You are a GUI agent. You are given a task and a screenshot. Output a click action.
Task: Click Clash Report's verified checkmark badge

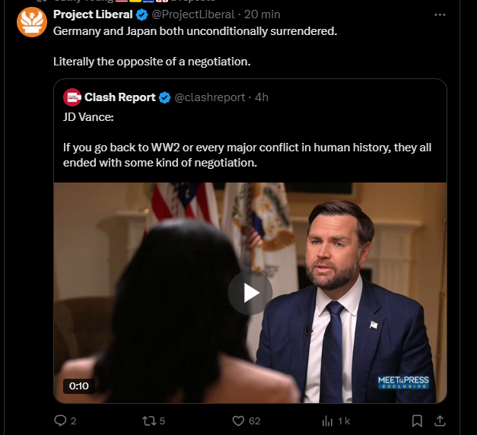[x=164, y=97]
